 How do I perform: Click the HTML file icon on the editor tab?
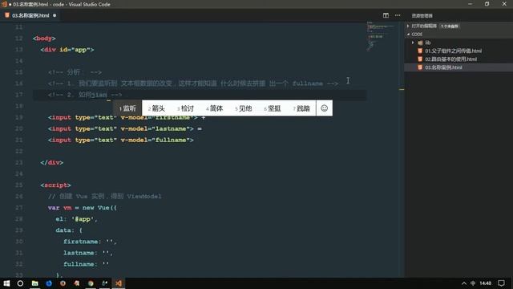7,15
